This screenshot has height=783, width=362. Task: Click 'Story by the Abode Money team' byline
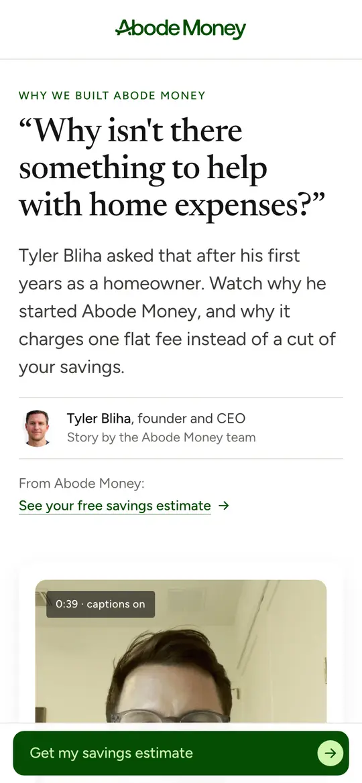[x=161, y=438]
